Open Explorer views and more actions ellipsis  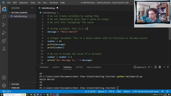(32, 8)
